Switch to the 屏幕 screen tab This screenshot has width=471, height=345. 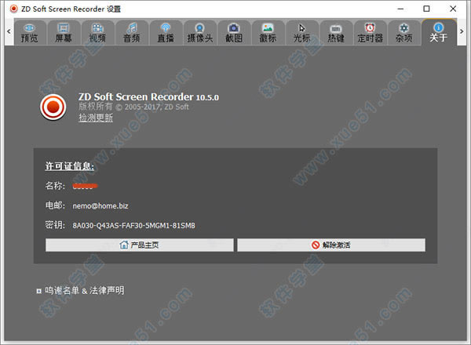64,33
